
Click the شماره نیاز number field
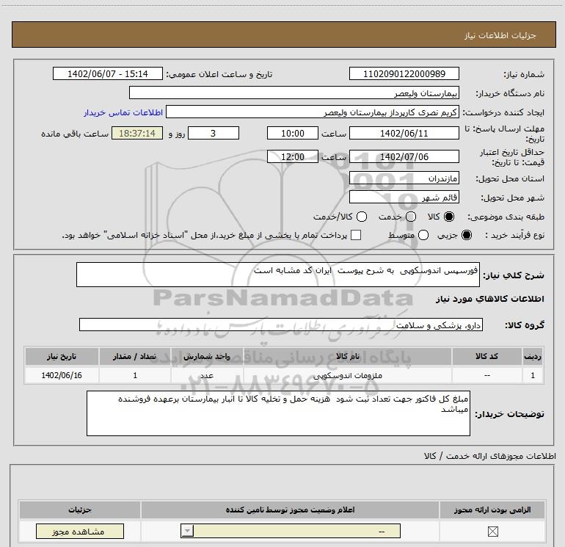tap(404, 73)
